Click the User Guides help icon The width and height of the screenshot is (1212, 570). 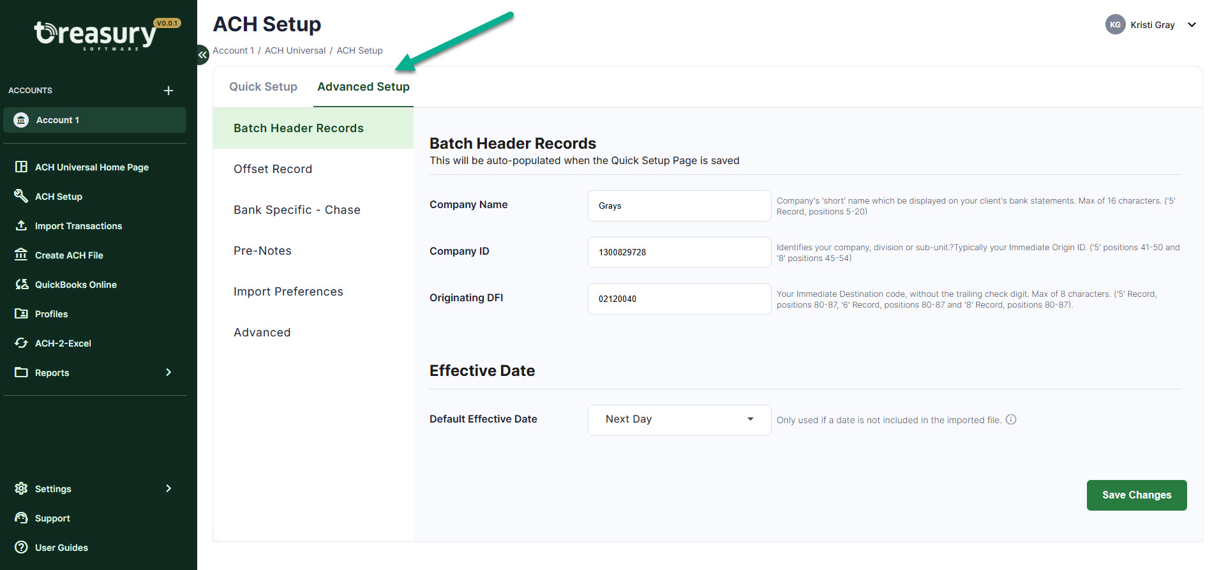pos(21,547)
